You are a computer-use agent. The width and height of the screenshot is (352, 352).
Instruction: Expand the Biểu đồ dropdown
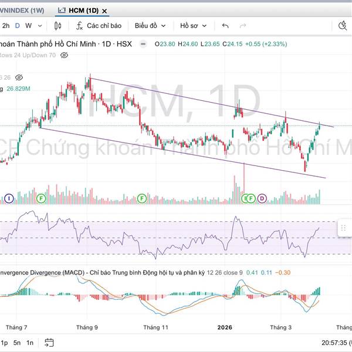coord(150,26)
